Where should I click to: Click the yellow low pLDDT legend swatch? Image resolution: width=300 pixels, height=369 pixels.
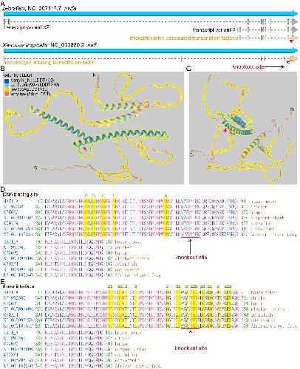7,89
